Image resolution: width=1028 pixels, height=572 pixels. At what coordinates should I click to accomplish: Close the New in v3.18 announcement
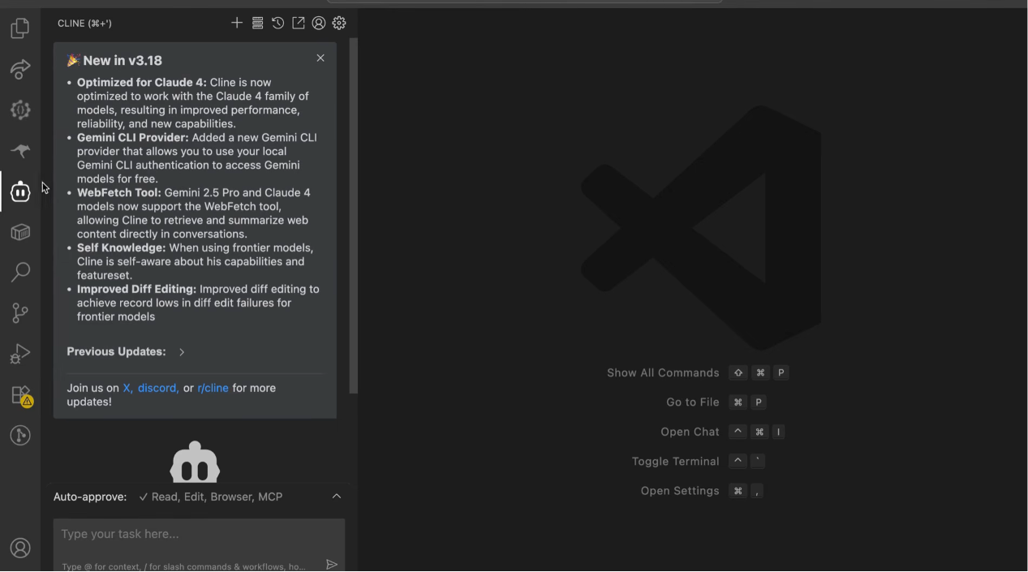320,58
